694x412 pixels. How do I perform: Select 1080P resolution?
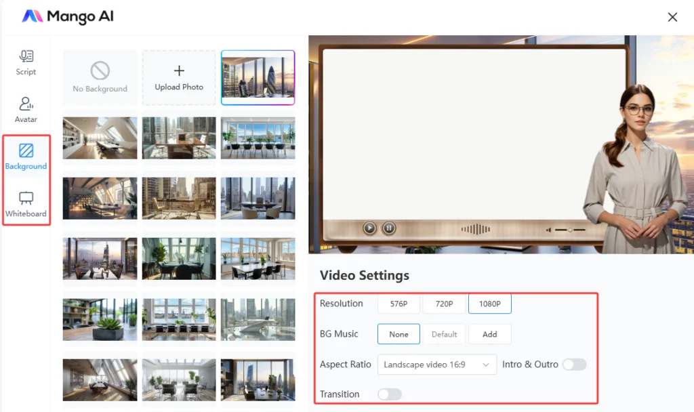coord(489,304)
